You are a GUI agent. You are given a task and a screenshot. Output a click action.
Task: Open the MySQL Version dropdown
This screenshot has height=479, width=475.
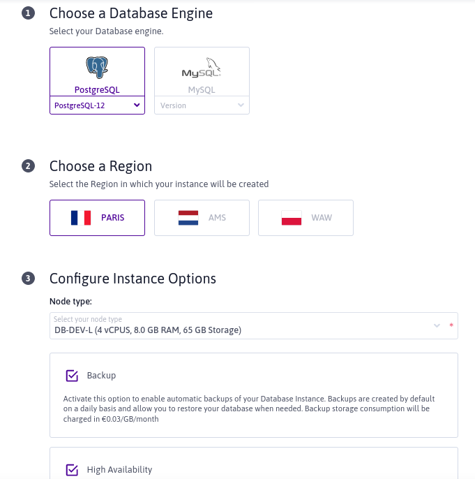[202, 105]
